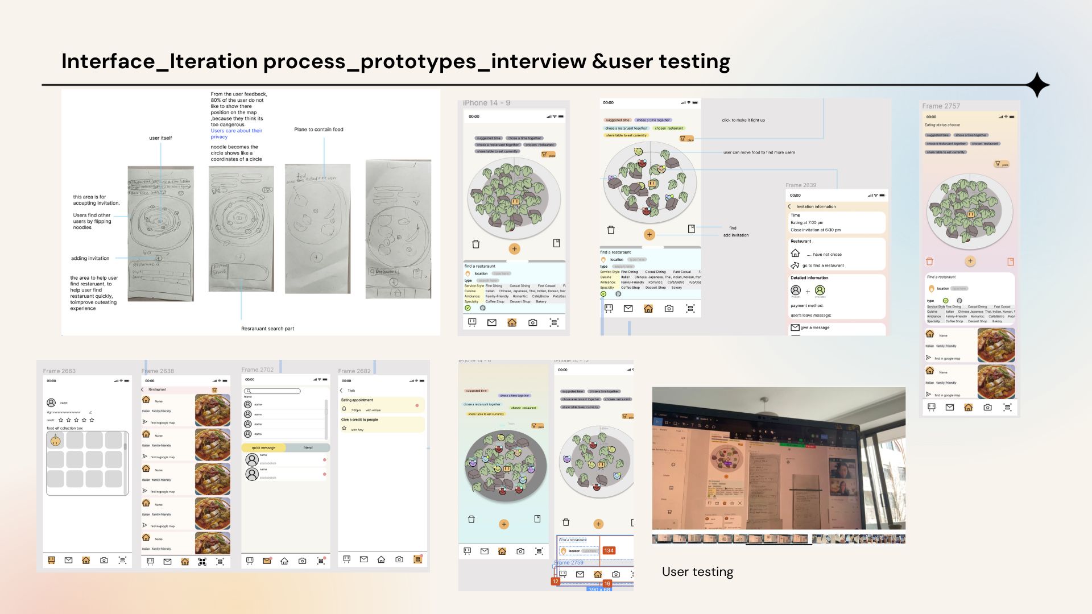This screenshot has width=1092, height=614.
Task: Click the search field in Frame 2702
Action: [272, 391]
